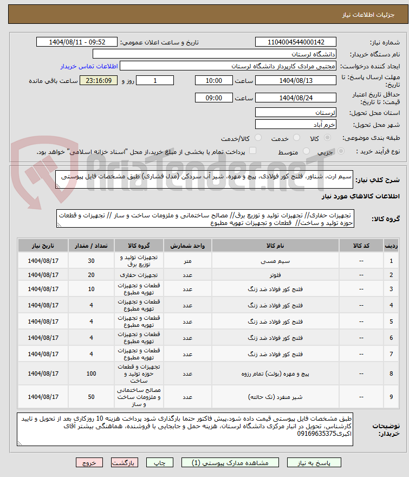Click مصالح ساختمانی و ملزومات group cell
The image size is (409, 477).
[139, 397]
